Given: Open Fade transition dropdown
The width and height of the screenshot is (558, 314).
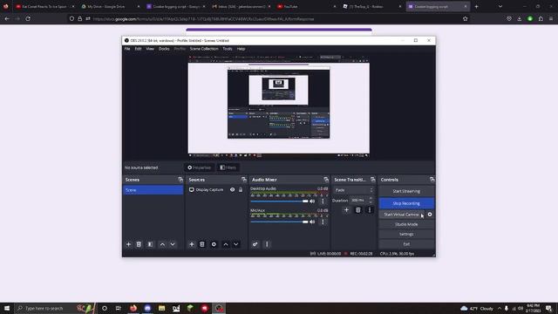Looking at the screenshot, I should click(x=354, y=190).
